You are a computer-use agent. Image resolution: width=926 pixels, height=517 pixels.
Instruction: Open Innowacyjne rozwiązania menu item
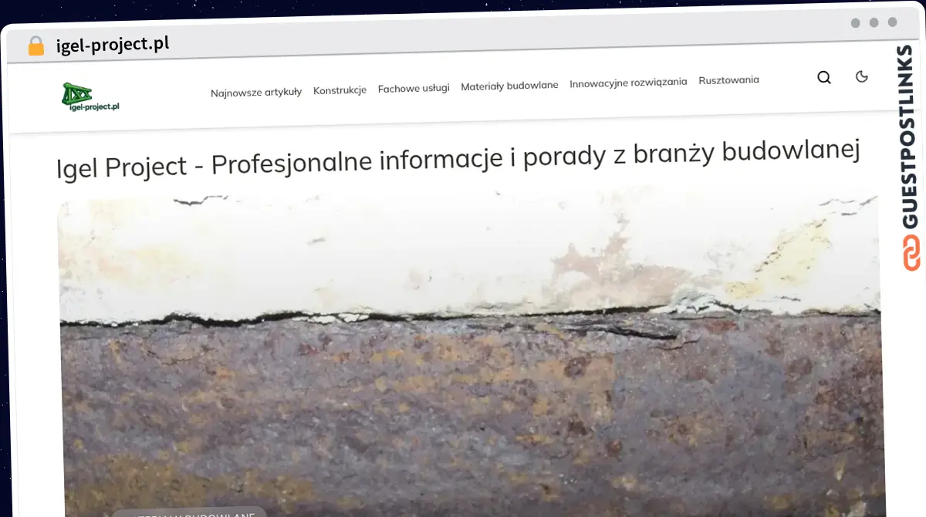(x=628, y=83)
